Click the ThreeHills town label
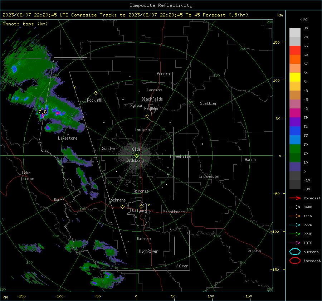Viewport: 322px width, 301px height. click(180, 156)
